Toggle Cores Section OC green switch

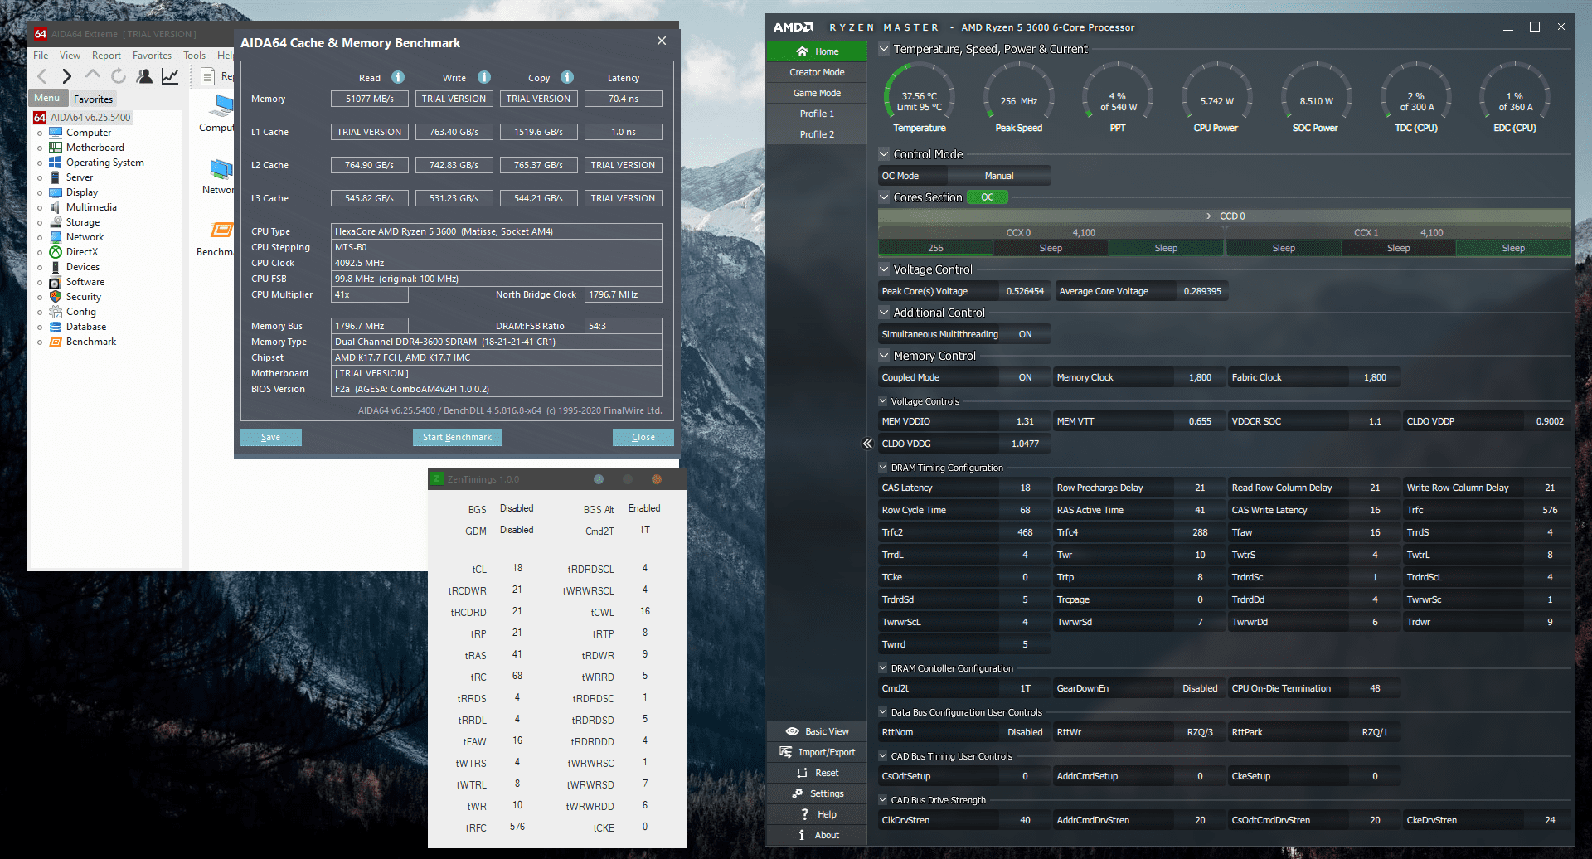point(987,197)
